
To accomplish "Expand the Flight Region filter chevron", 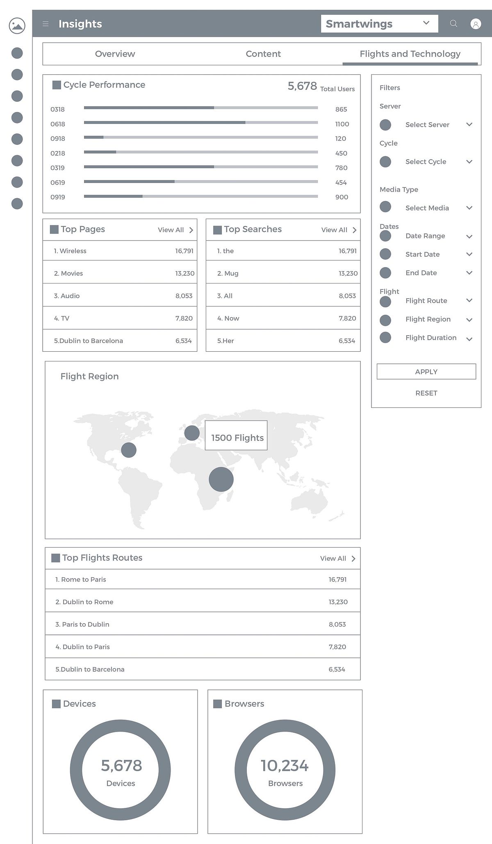I will [469, 320].
